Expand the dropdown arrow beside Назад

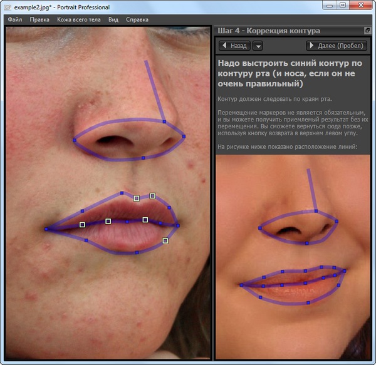258,46
